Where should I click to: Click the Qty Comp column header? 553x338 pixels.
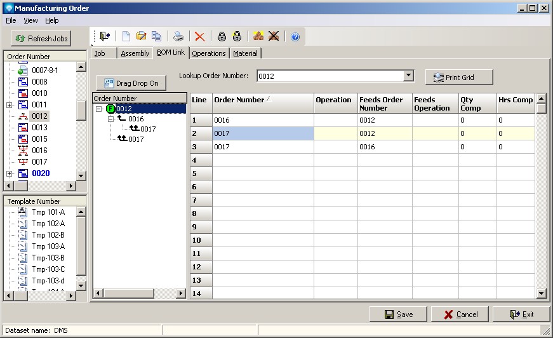click(x=477, y=104)
